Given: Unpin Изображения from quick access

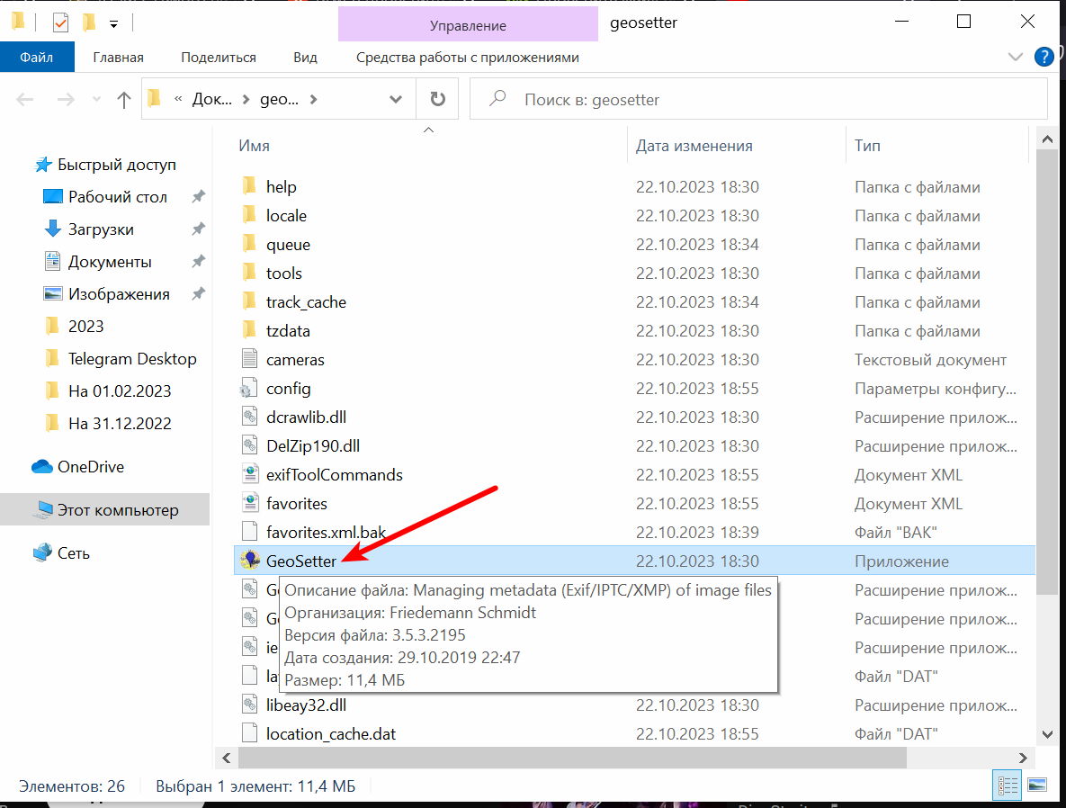Looking at the screenshot, I should [198, 294].
